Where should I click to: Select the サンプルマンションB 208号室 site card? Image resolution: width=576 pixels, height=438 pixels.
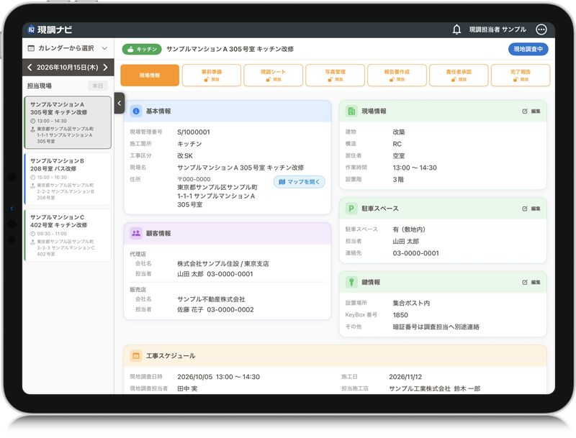point(68,179)
